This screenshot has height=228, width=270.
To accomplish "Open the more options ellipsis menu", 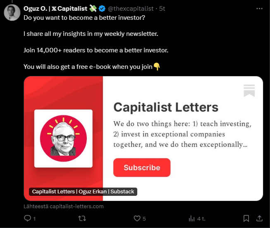I will pyautogui.click(x=259, y=8).
